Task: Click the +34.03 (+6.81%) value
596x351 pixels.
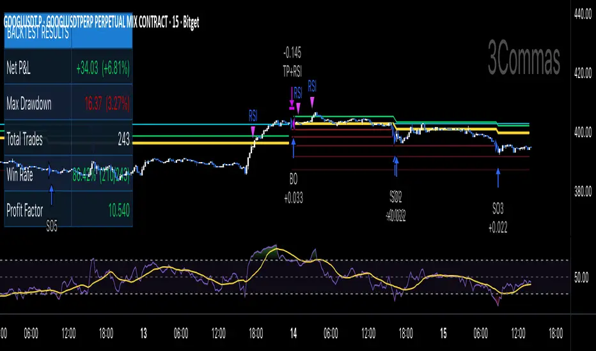Action: click(102, 68)
